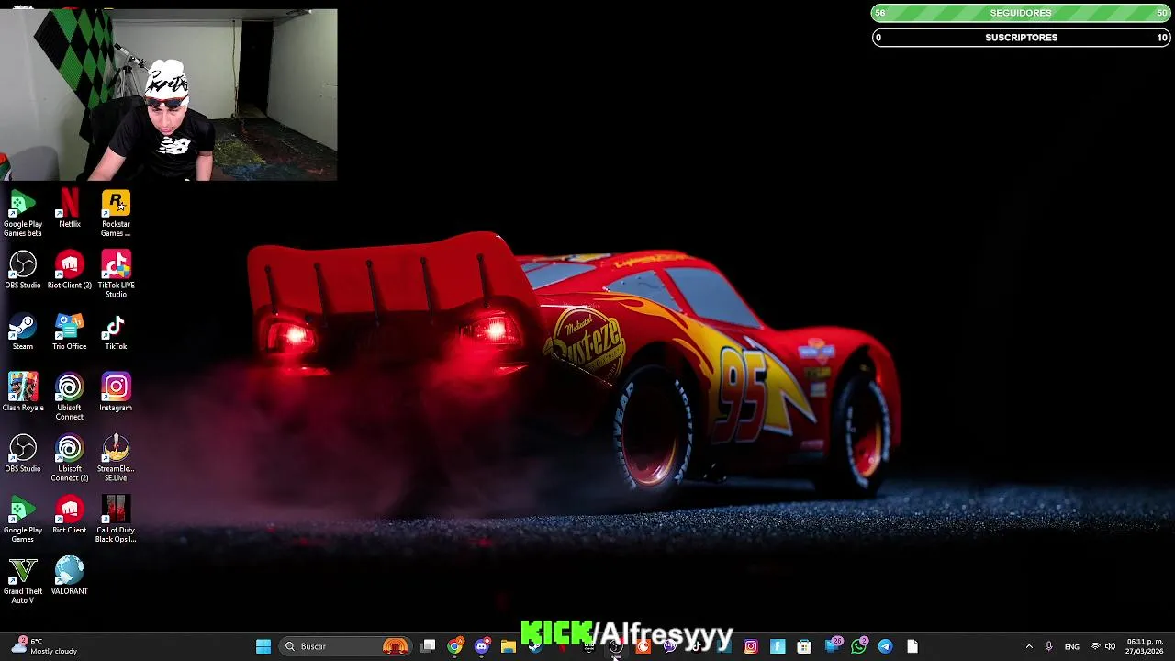Viewport: 1175px width, 661px height.
Task: Click the SUSCRIPTORES progress bar
Action: [1021, 38]
